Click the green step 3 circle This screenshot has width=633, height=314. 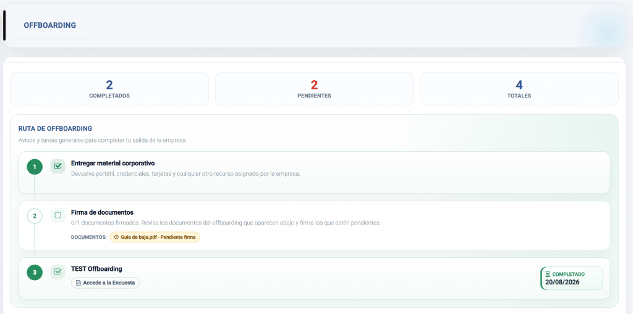(x=35, y=272)
